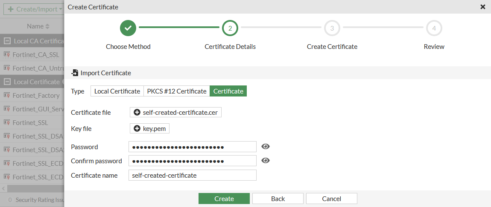Click the plus icon beside self-created-certificate.cer
Viewport: 491px width, 207px height.
click(x=137, y=112)
